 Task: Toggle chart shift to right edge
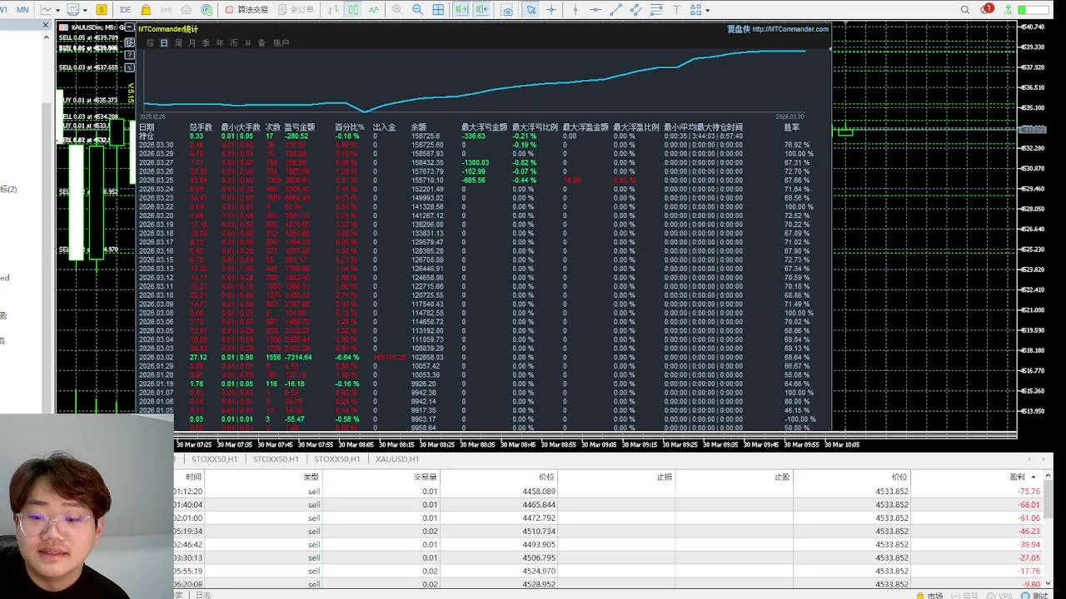(483, 10)
